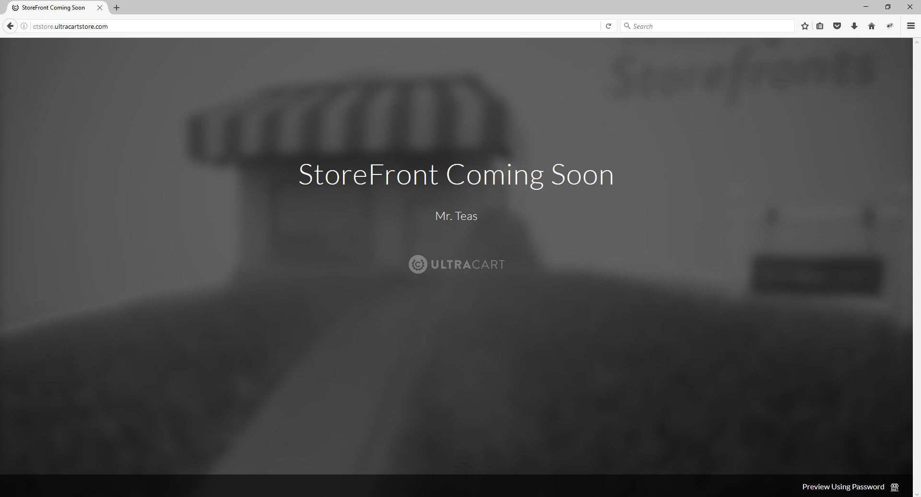Viewport: 921px width, 497px height.
Task: Select the StoreFront Coming Soon tab
Action: coord(57,8)
